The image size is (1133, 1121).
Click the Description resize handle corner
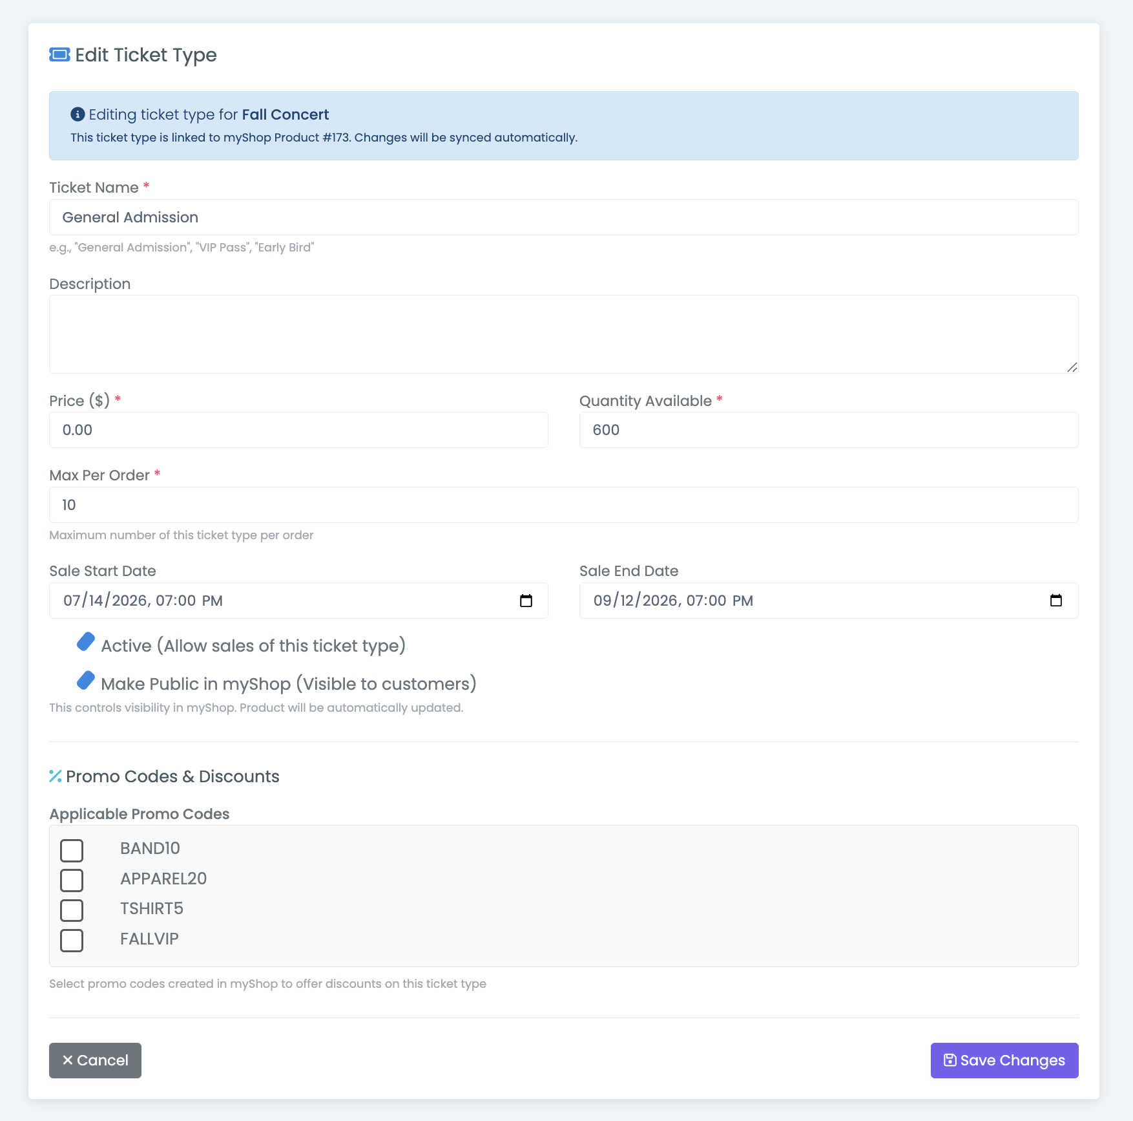click(x=1072, y=367)
